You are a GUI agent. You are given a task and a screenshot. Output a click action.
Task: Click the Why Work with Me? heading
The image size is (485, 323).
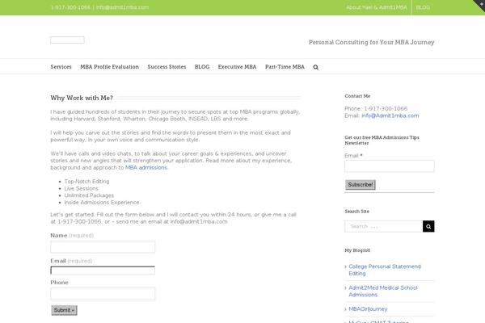(82, 98)
